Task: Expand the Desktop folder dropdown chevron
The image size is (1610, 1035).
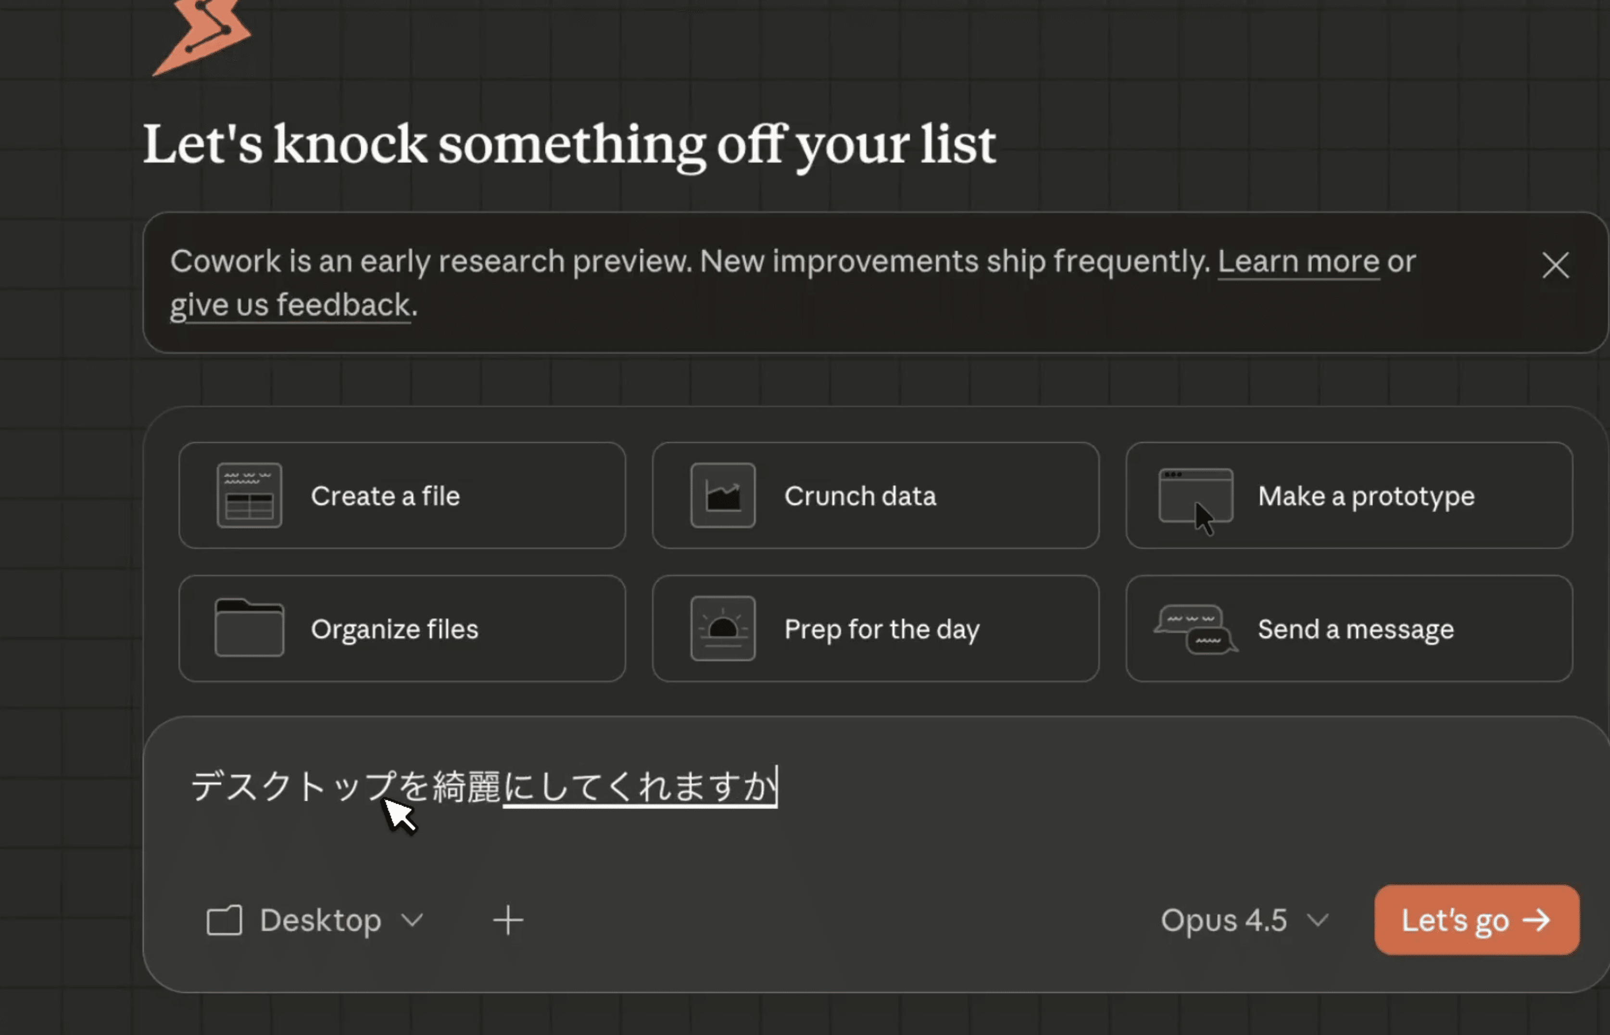Action: [412, 920]
